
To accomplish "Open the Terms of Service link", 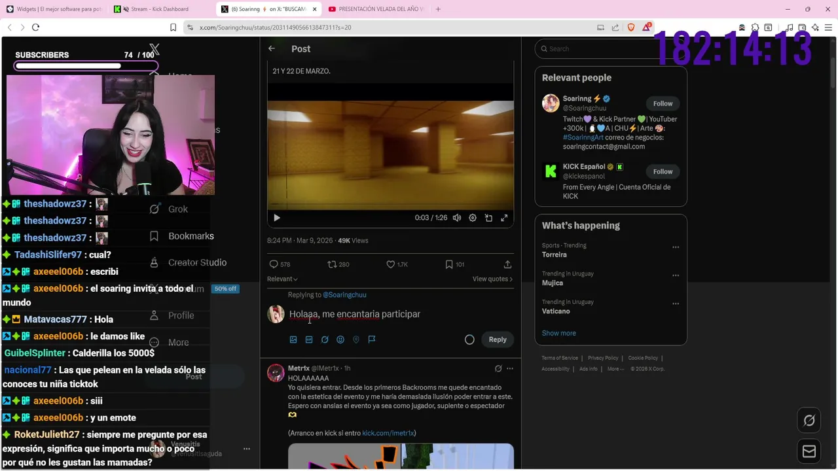I will 560,358.
